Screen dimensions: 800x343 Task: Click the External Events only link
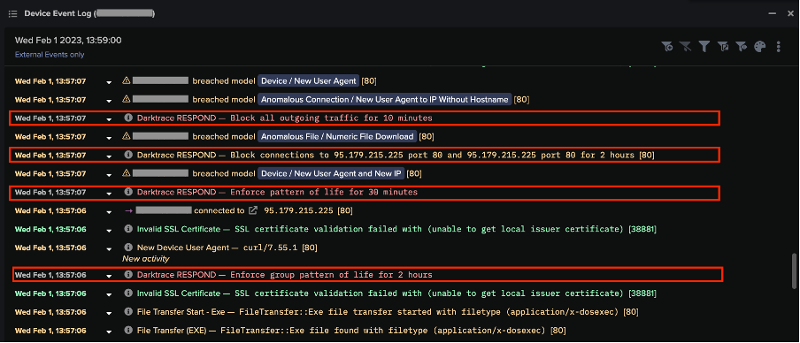point(50,55)
